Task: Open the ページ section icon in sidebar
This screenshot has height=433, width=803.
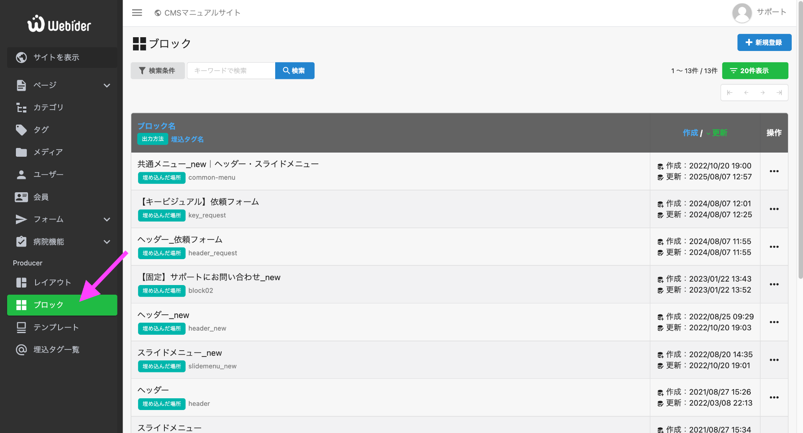Action: [21, 85]
